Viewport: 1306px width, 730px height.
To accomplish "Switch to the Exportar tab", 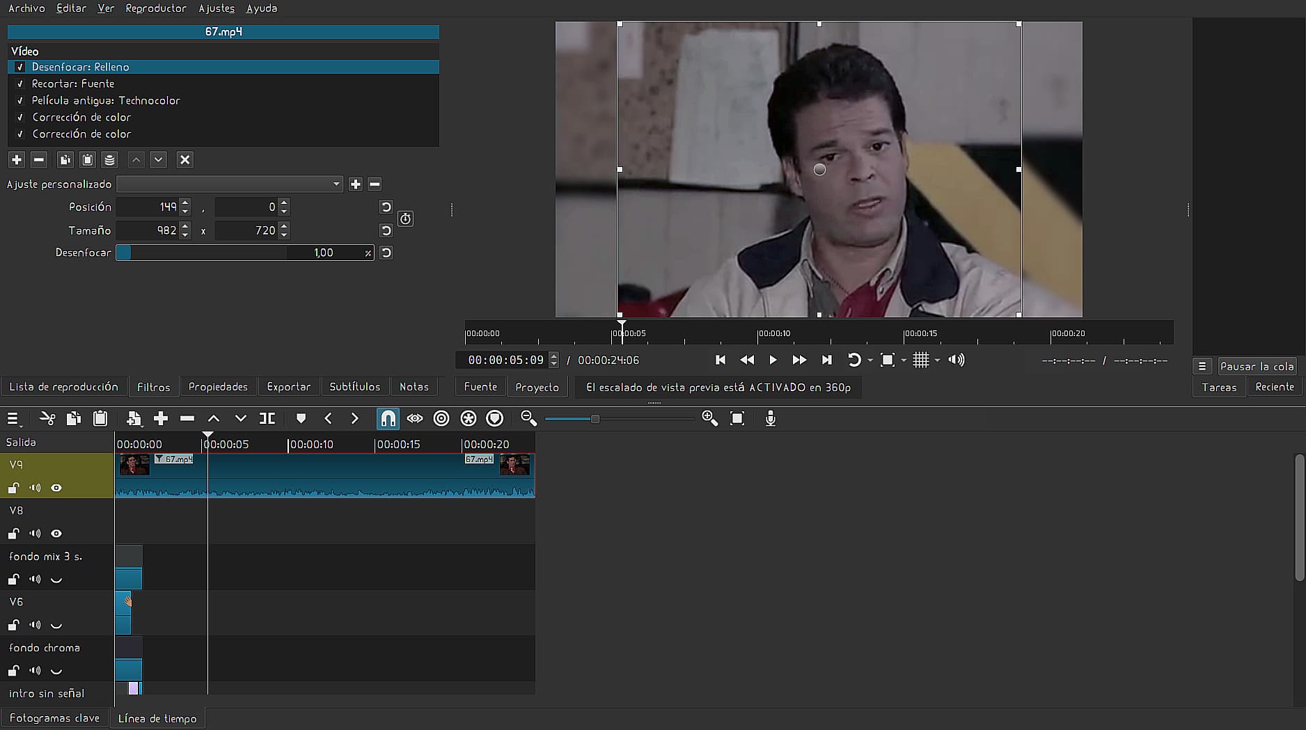I will (288, 387).
